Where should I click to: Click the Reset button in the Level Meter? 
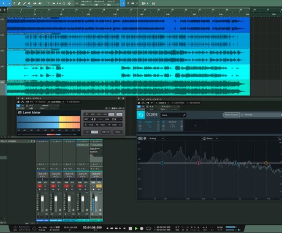(x=118, y=132)
